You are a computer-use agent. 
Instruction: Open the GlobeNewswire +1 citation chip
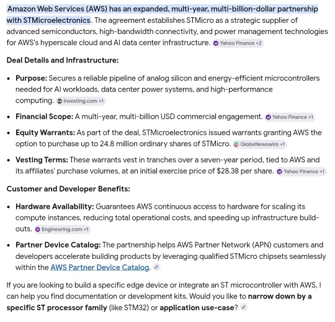pyautogui.click(x=260, y=144)
